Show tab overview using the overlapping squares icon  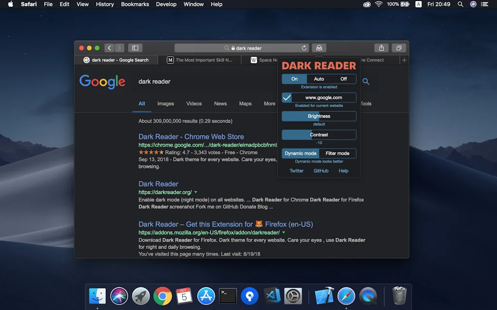coord(399,48)
